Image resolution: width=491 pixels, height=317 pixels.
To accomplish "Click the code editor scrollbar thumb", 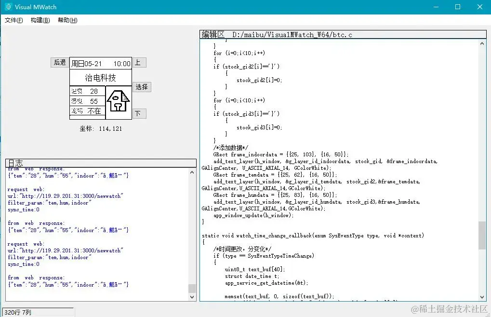I will [482, 235].
